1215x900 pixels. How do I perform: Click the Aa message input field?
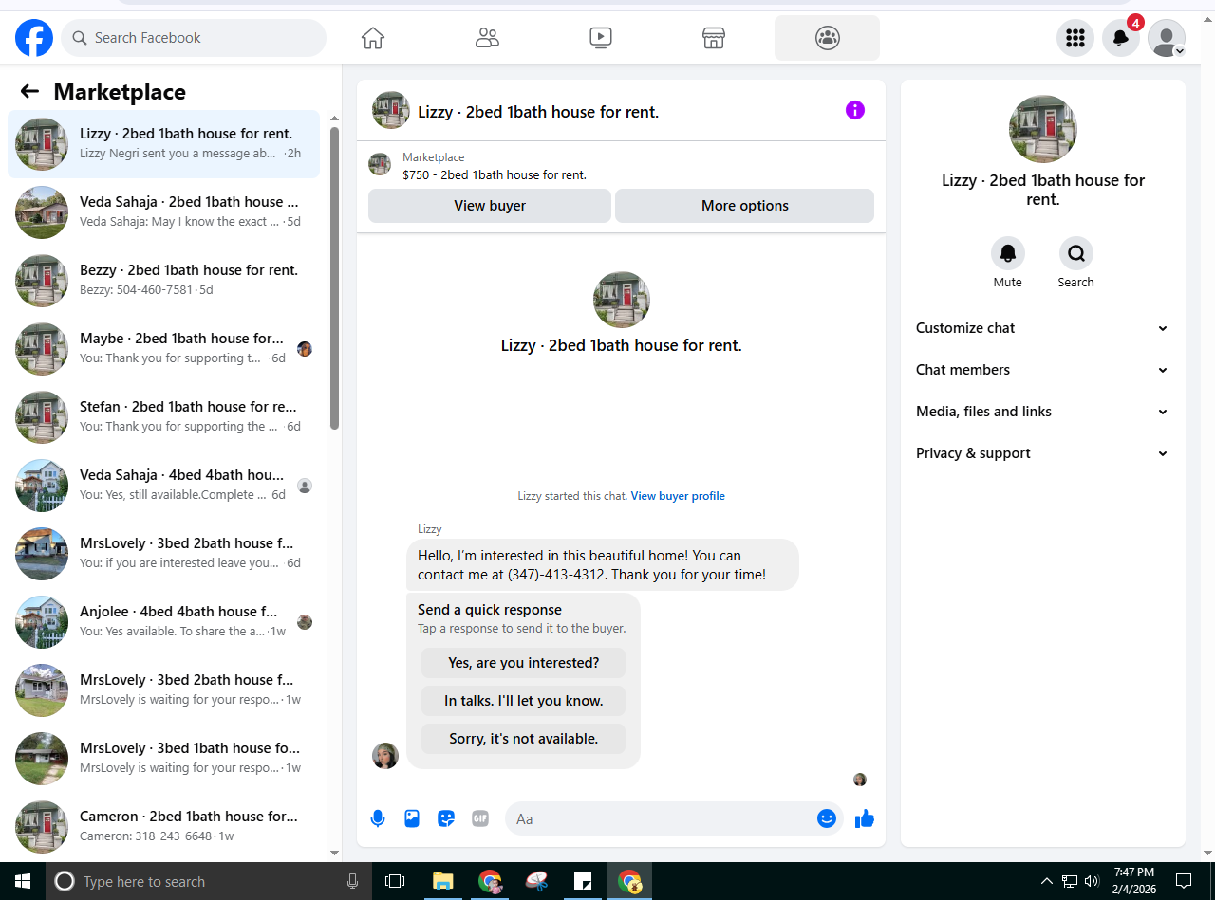(x=662, y=818)
